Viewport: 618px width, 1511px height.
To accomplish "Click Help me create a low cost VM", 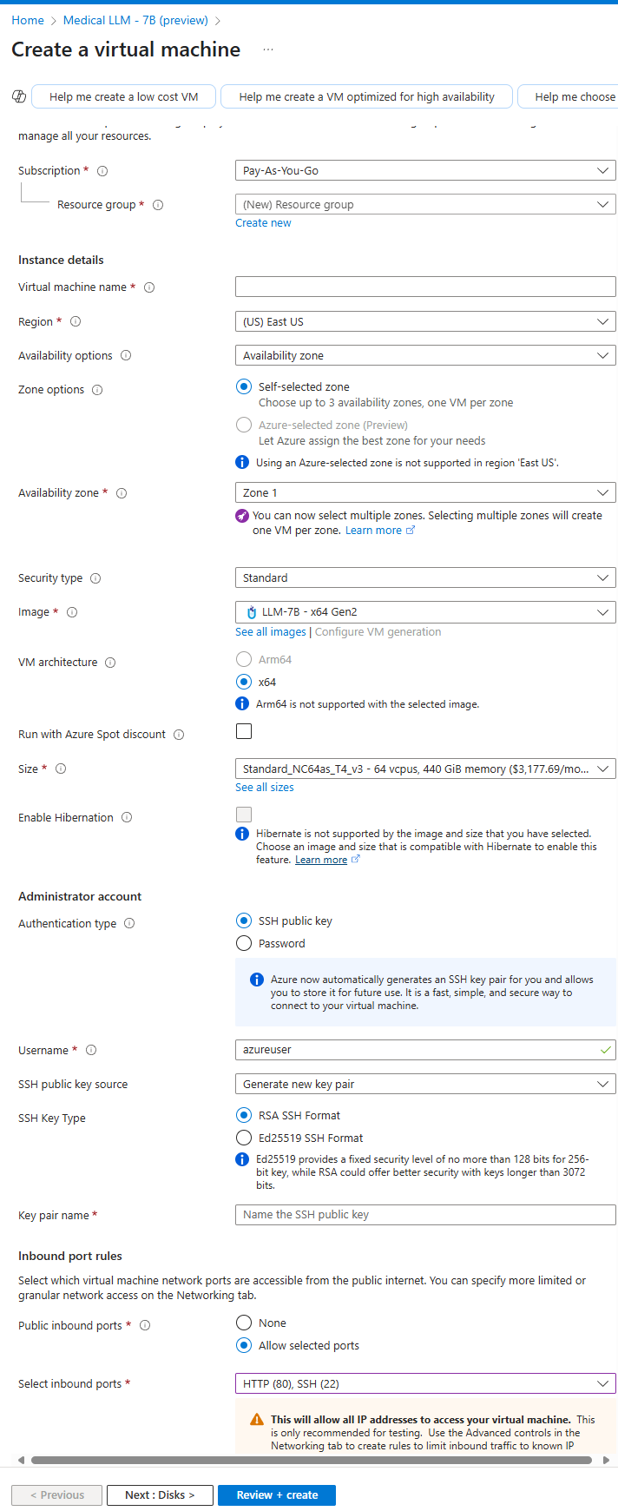I will pyautogui.click(x=124, y=96).
